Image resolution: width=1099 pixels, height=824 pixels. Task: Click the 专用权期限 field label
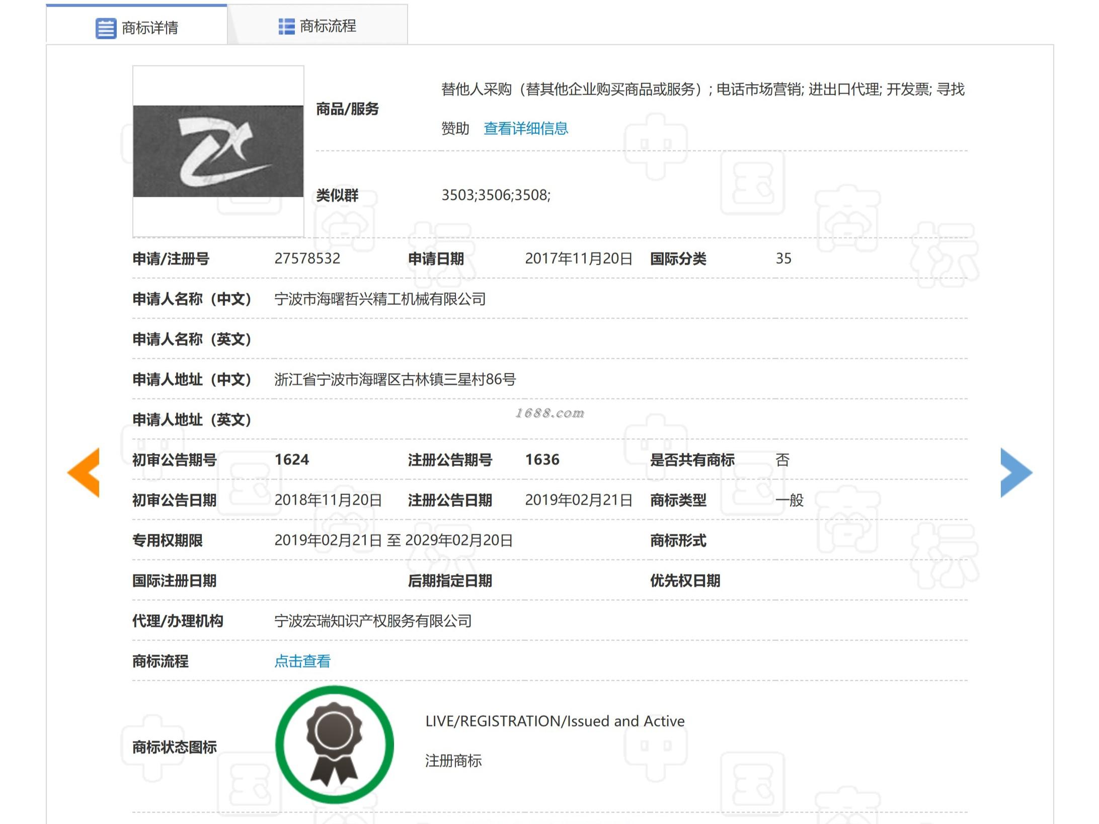168,541
